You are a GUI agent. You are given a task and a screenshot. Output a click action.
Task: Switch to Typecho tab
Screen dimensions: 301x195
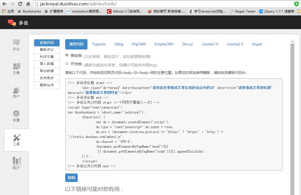(x=99, y=44)
